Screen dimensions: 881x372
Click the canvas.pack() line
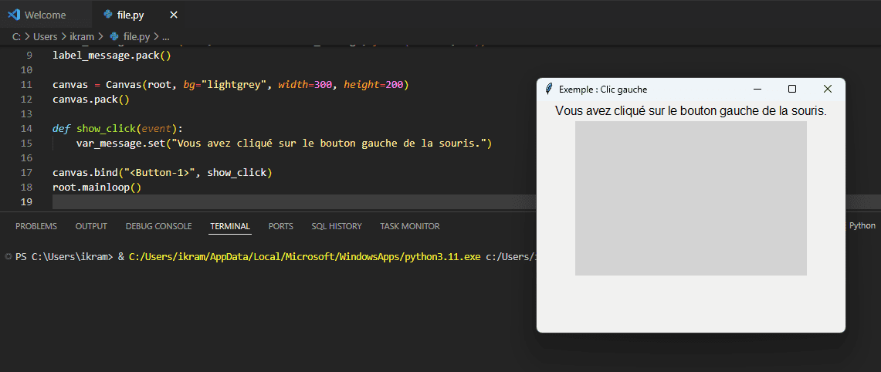tap(90, 100)
